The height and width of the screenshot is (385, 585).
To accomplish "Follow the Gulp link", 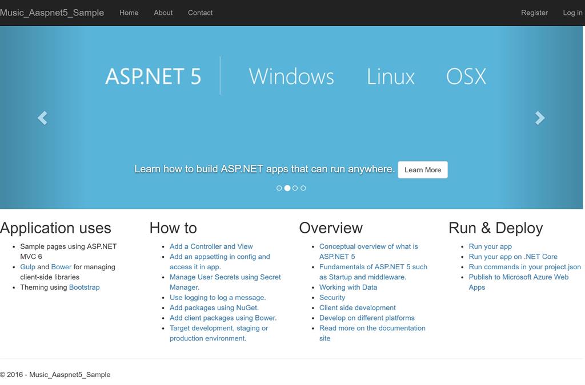I will click(27, 267).
